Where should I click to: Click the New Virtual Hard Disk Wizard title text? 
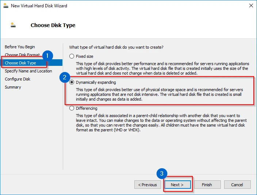(39, 6)
